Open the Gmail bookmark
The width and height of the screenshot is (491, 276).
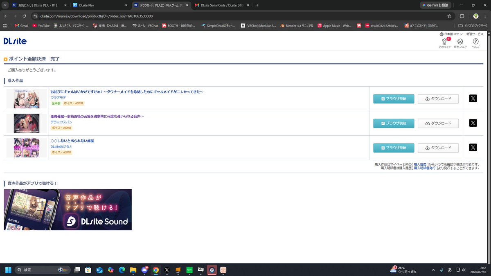click(x=21, y=25)
